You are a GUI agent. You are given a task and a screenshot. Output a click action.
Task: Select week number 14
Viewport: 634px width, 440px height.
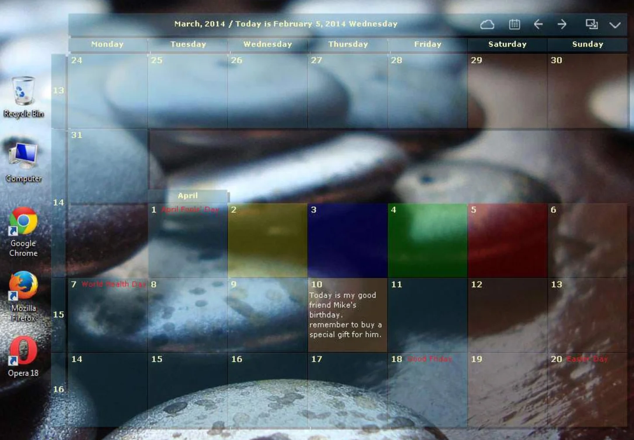[59, 203]
